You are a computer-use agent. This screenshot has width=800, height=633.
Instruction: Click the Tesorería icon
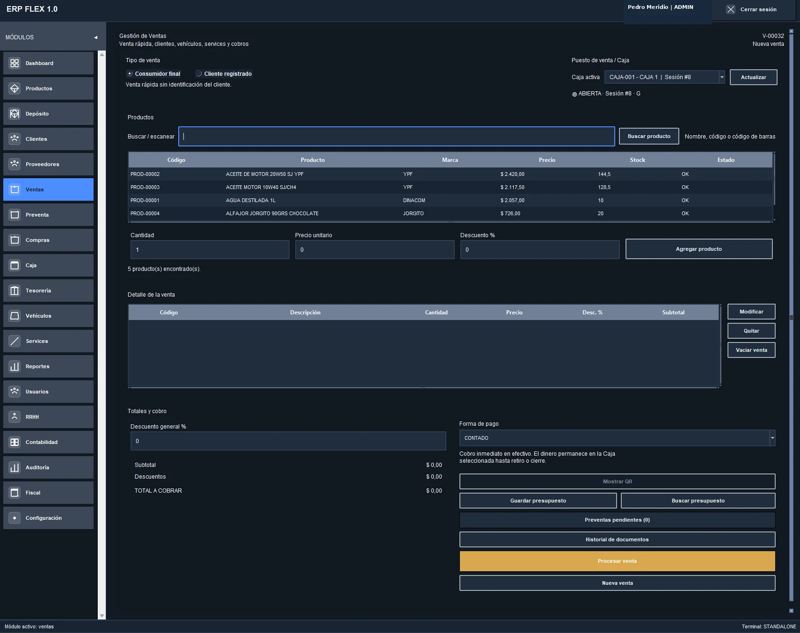coord(15,291)
